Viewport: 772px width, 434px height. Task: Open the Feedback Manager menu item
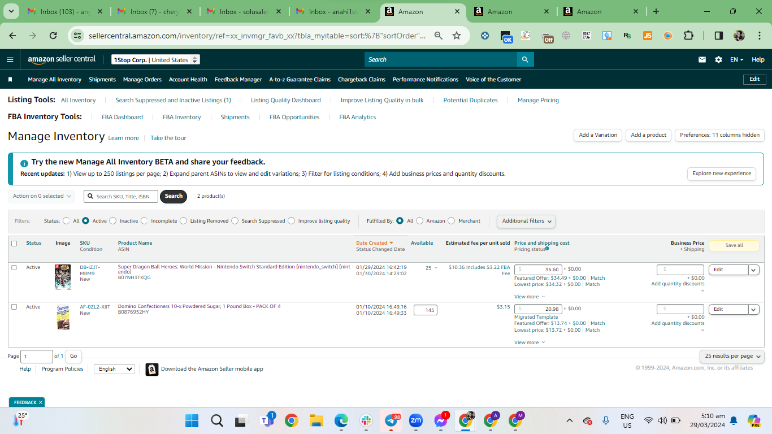point(238,80)
